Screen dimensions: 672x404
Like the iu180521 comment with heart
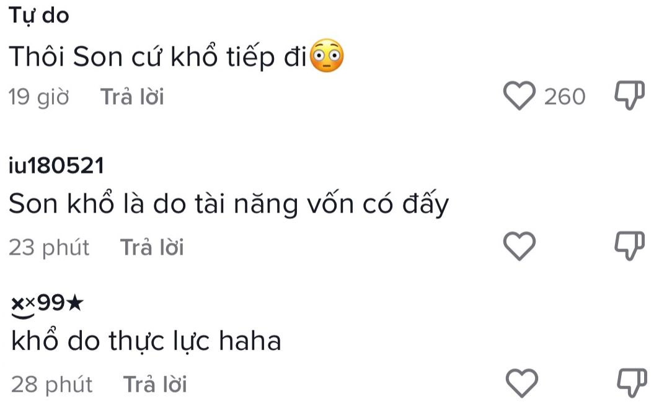pyautogui.click(x=518, y=247)
